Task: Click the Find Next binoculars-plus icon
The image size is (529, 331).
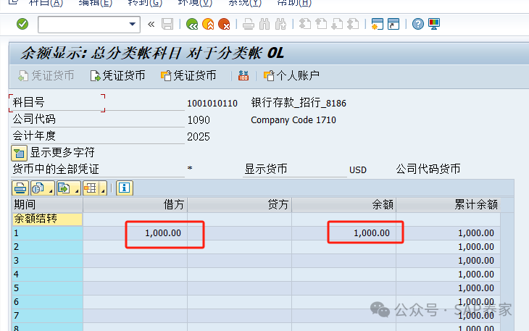Action: (280, 25)
